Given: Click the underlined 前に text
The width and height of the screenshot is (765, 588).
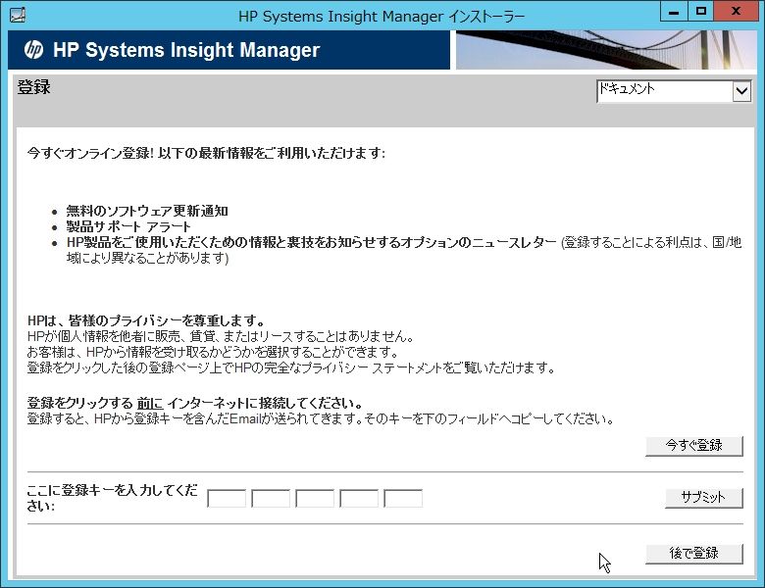Looking at the screenshot, I should tap(150, 403).
